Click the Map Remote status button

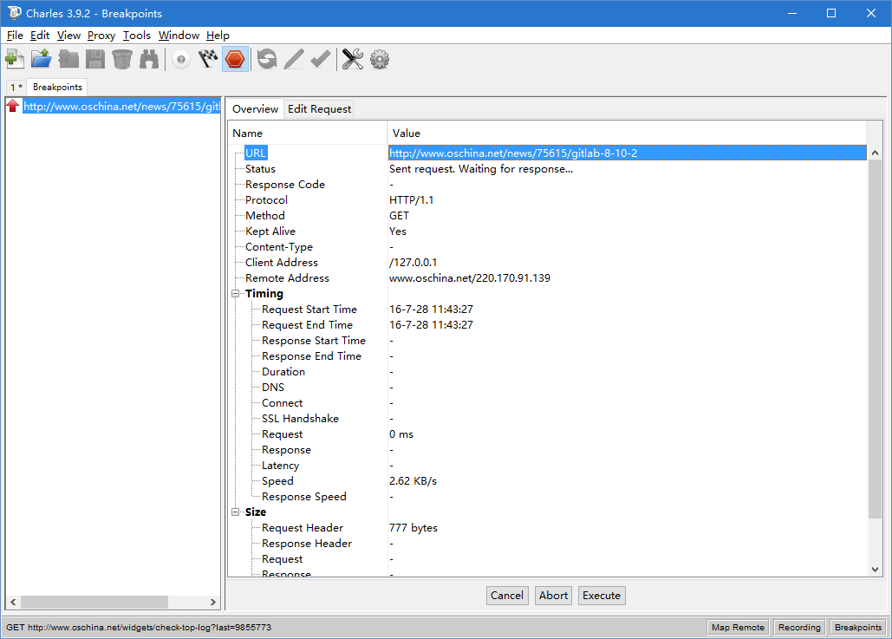[x=738, y=627]
